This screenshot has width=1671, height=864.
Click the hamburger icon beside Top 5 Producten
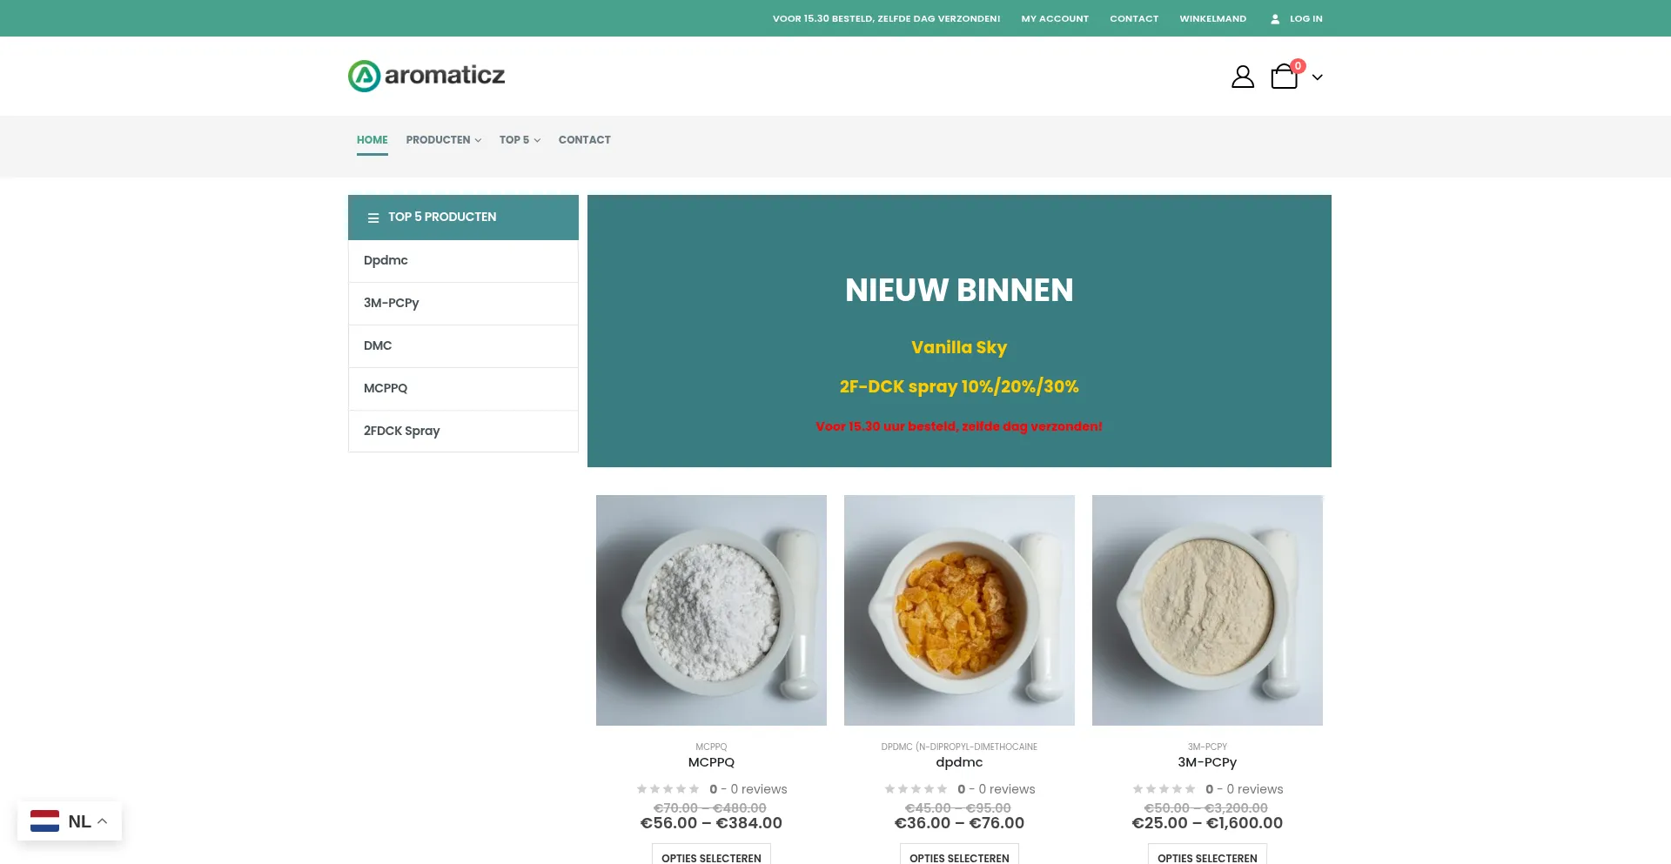point(373,218)
